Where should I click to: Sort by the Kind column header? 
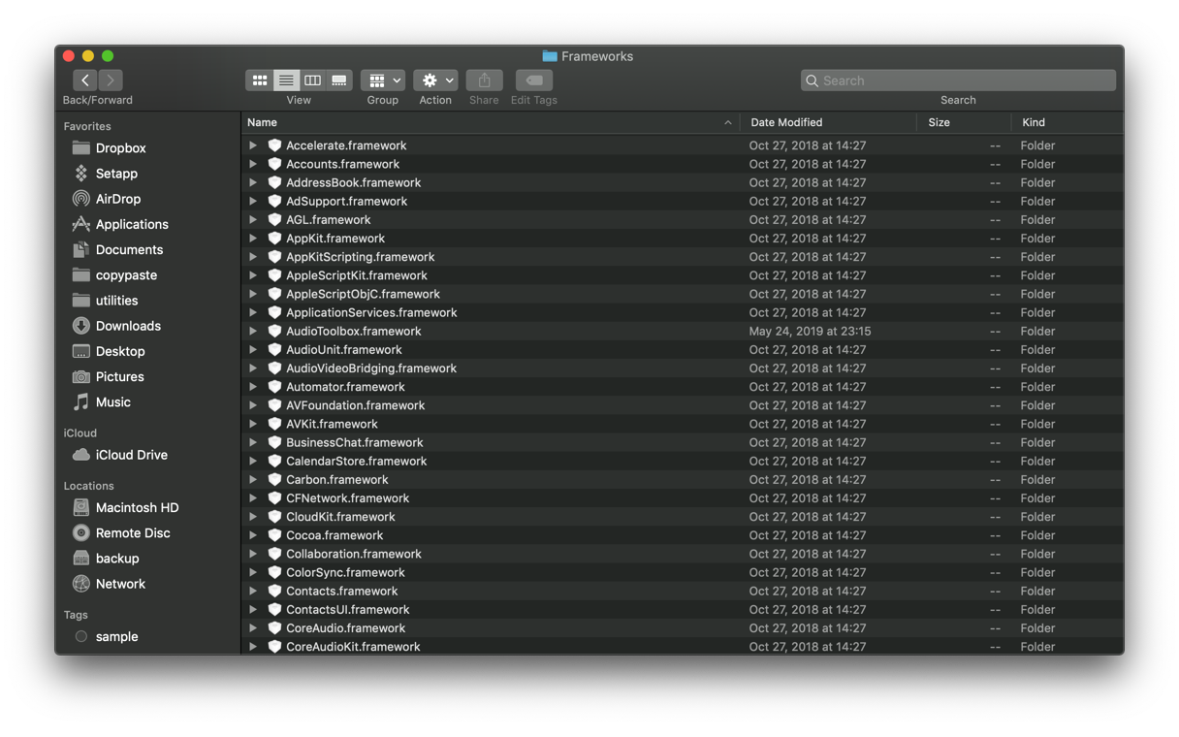(1067, 122)
